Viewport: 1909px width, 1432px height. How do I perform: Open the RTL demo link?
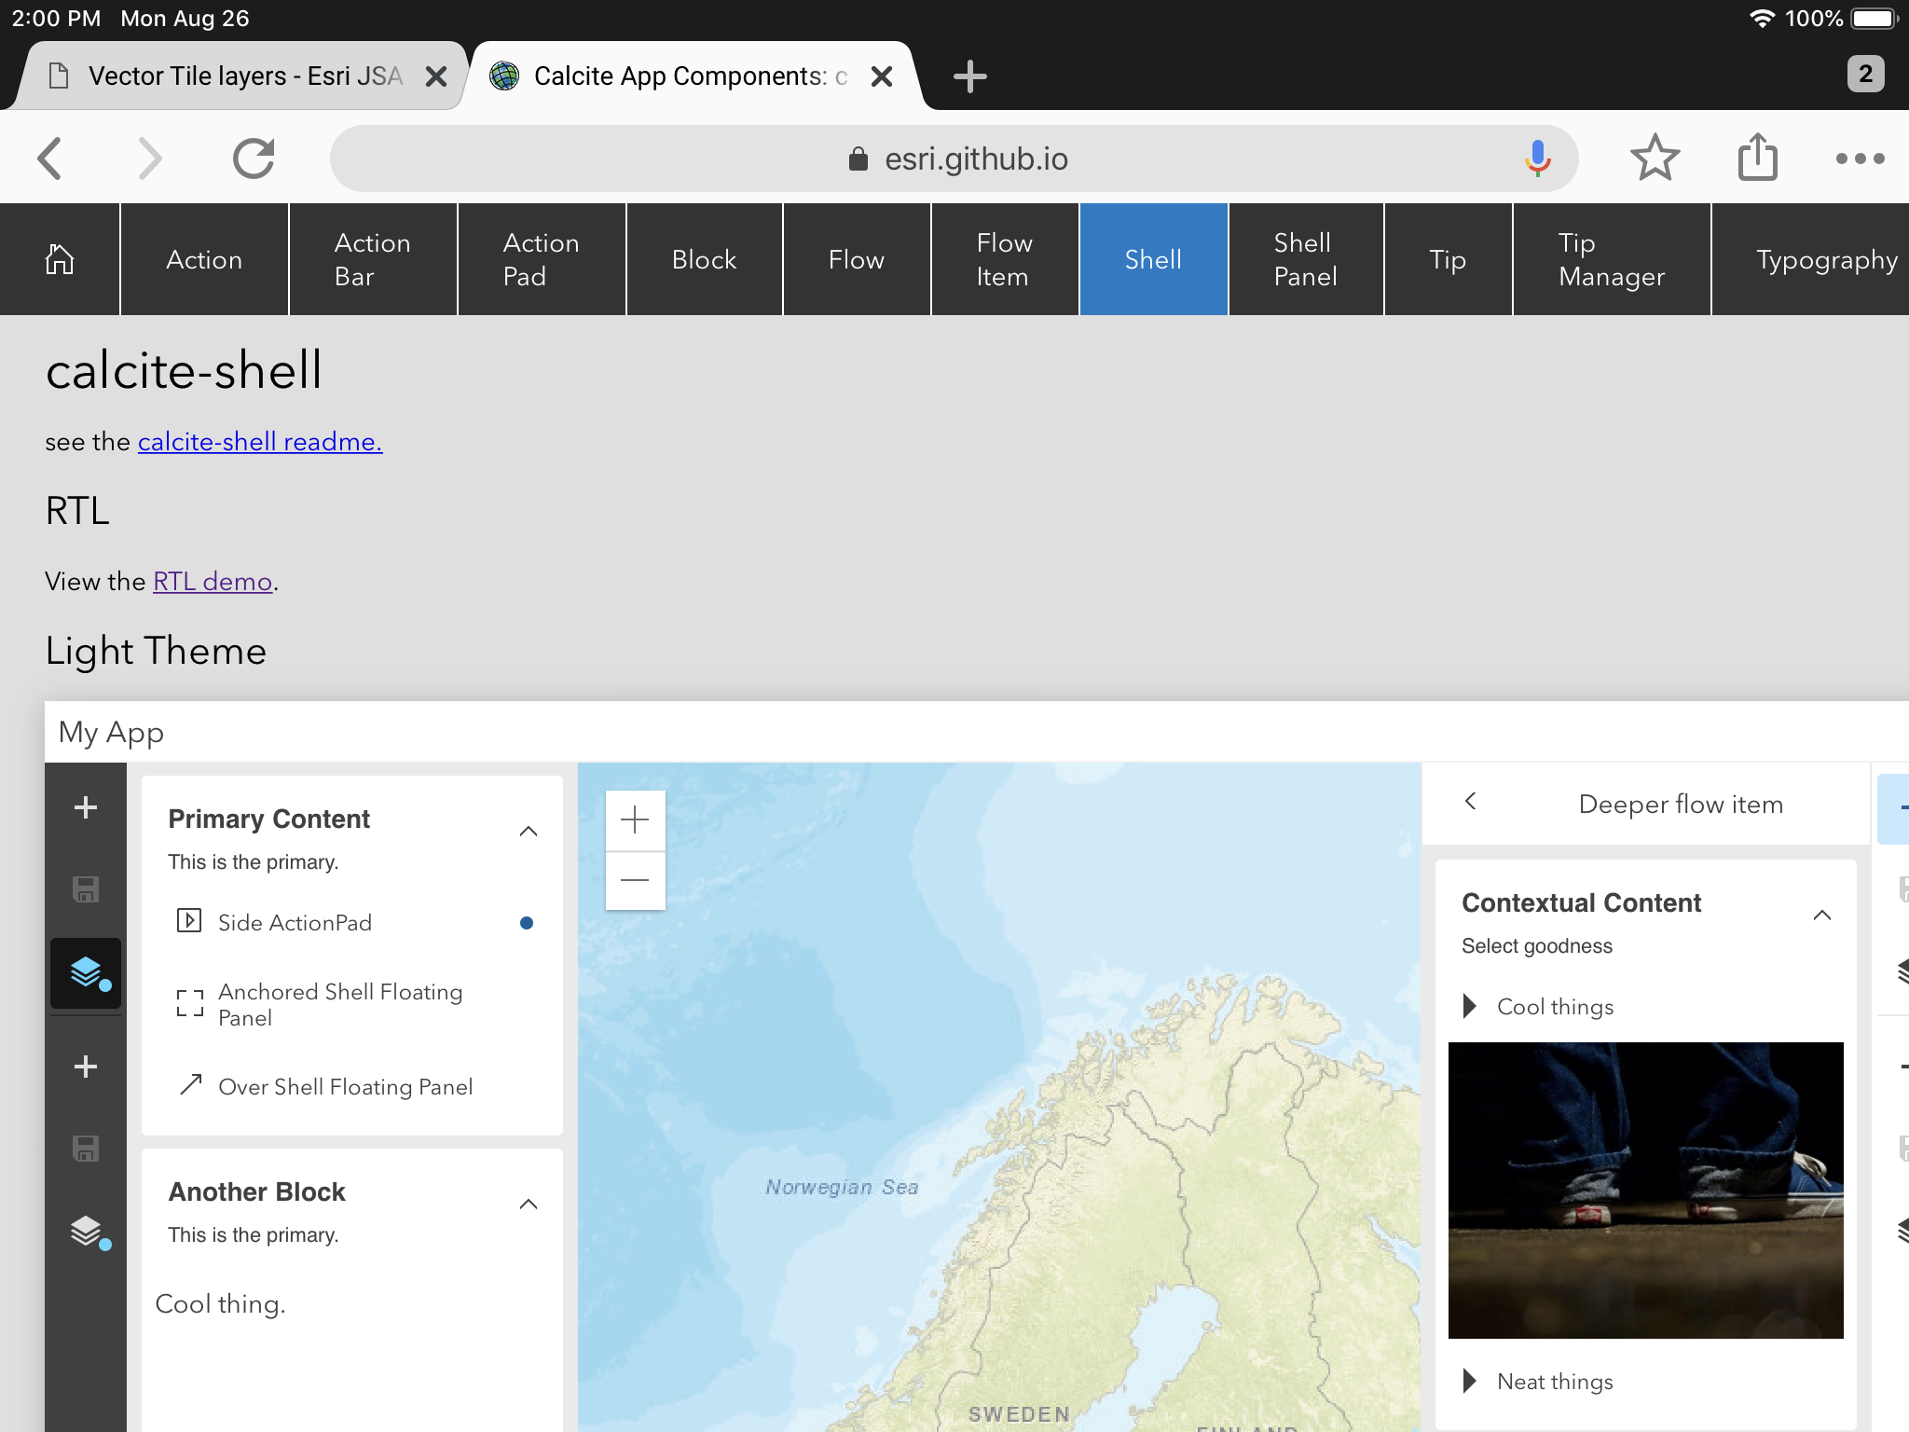click(x=213, y=582)
